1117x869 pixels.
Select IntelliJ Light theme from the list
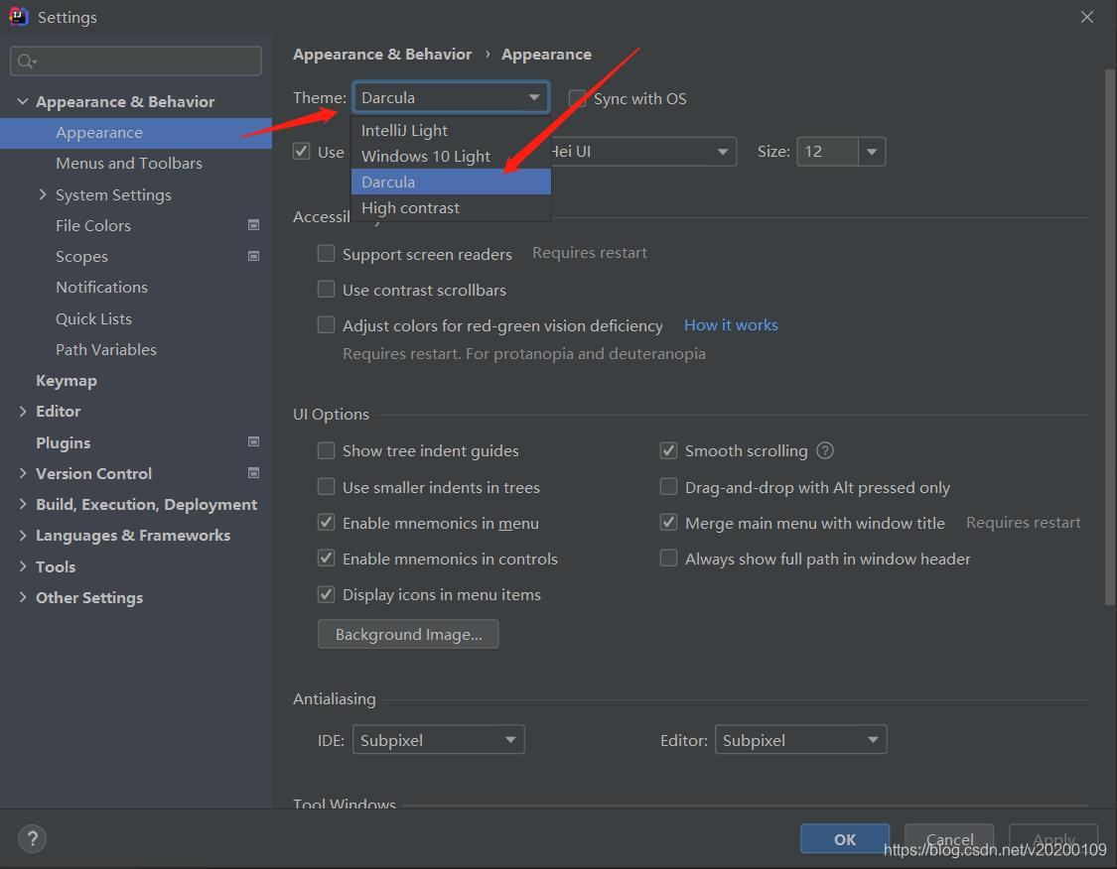tap(451, 130)
